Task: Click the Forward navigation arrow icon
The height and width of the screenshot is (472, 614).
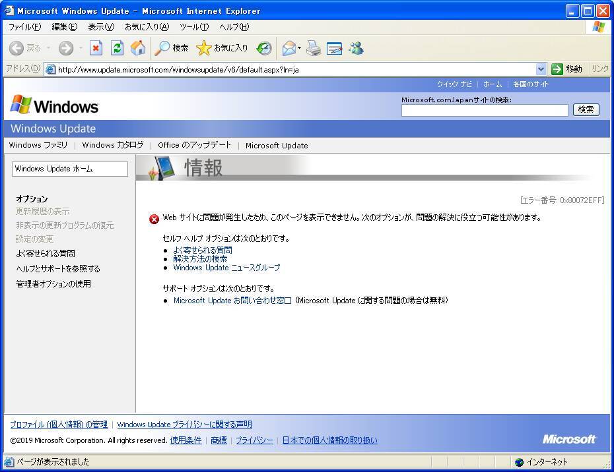Action: point(66,48)
